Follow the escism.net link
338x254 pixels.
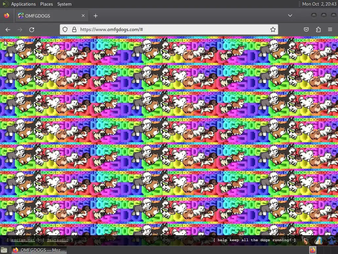click(x=23, y=240)
